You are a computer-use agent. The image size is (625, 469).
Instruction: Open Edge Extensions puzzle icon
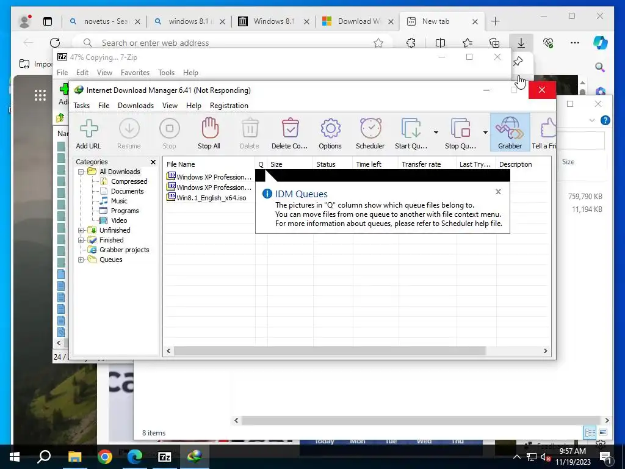[x=411, y=43]
